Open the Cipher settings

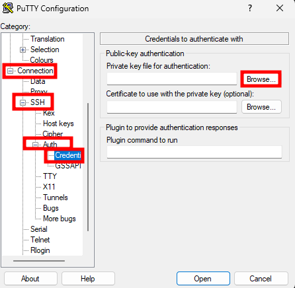point(53,133)
